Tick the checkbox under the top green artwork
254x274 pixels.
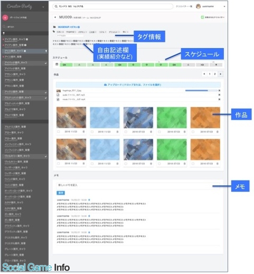[x=159, y=131]
